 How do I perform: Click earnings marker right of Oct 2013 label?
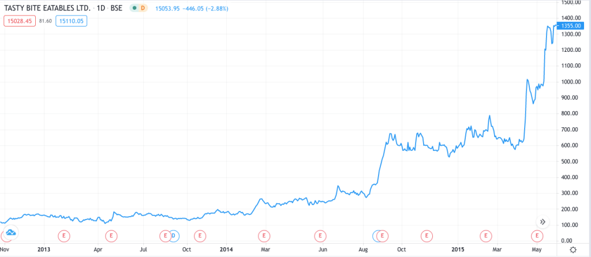tap(200, 235)
